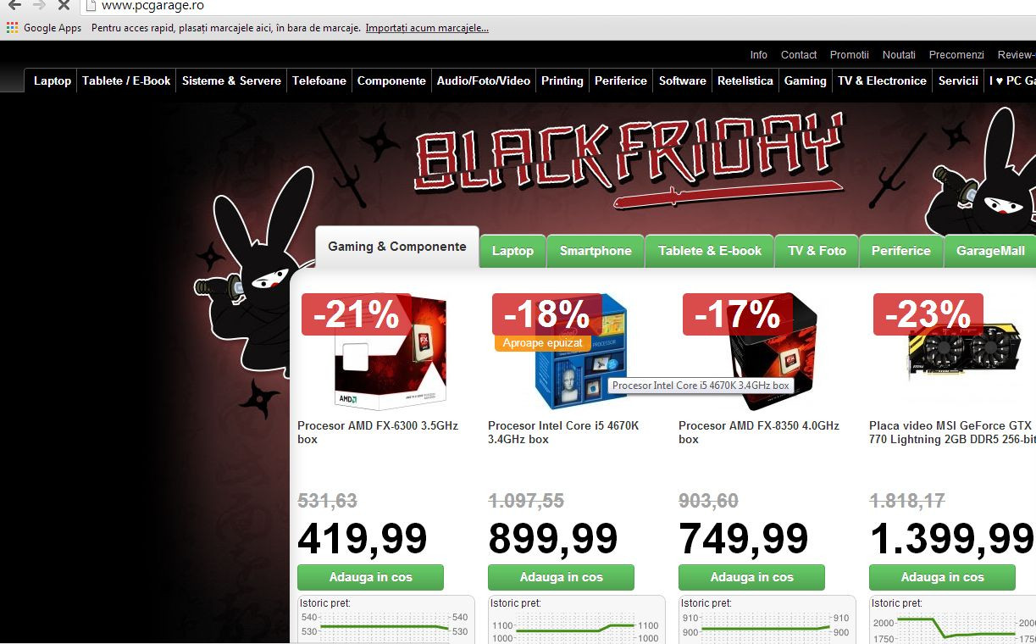Viewport: 1036px width, 644px height.
Task: Open Google Apps grid icon
Action: click(x=12, y=28)
